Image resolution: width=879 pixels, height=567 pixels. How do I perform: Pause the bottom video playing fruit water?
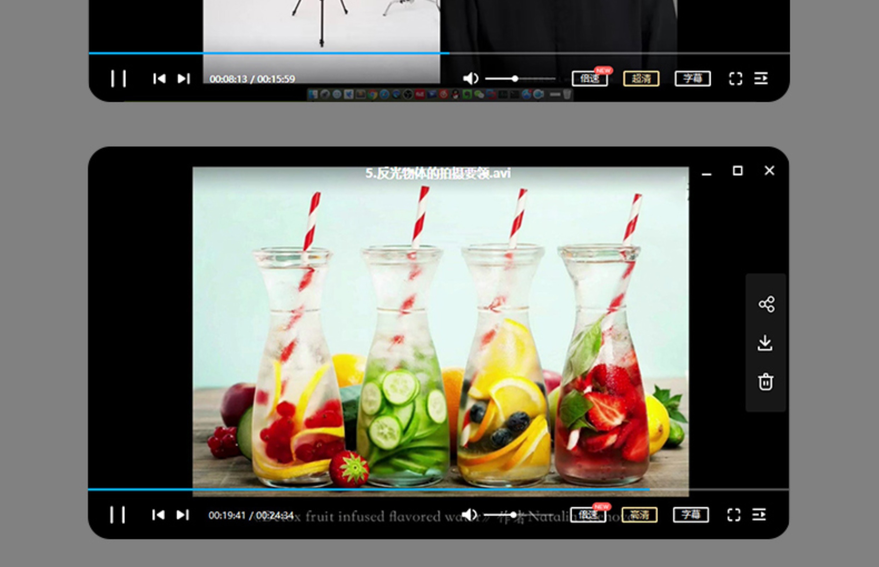point(117,514)
